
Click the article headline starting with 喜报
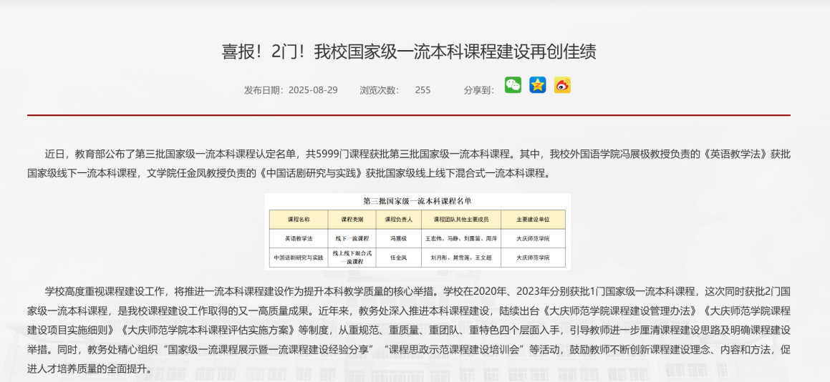click(409, 52)
